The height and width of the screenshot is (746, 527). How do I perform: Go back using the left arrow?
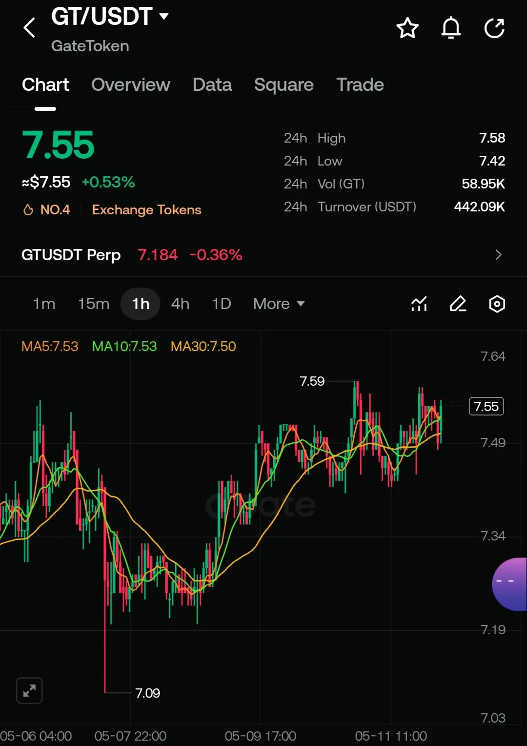[29, 28]
